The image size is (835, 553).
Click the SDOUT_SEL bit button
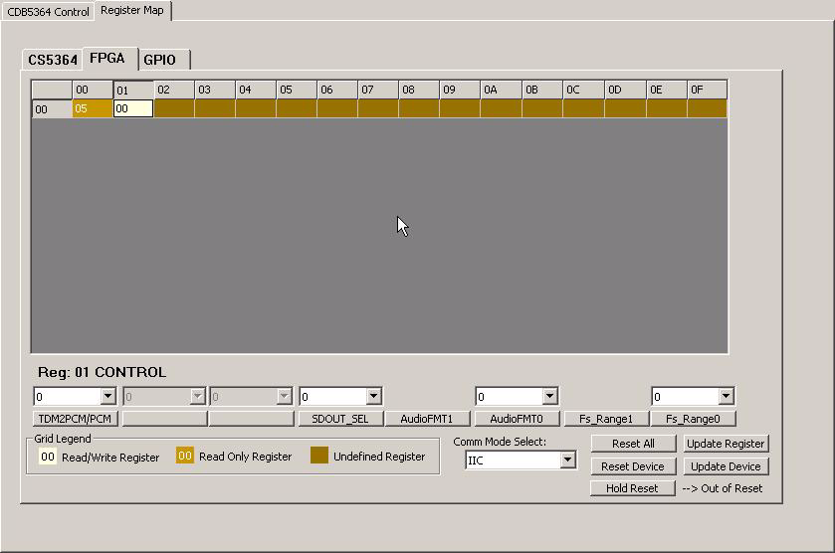(340, 419)
